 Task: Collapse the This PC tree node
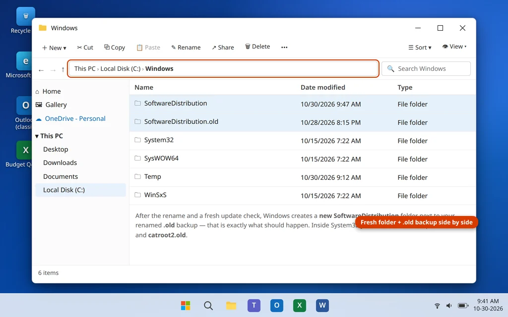[37, 136]
